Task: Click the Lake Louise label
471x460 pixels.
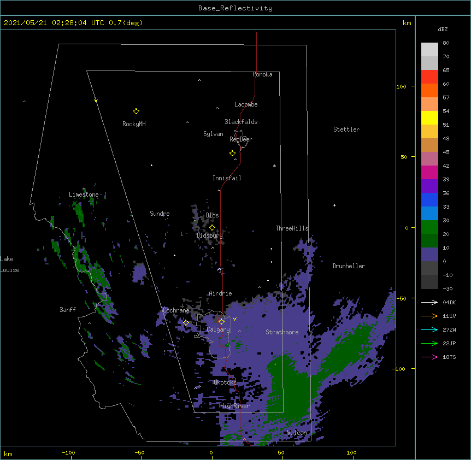Action: (10, 264)
